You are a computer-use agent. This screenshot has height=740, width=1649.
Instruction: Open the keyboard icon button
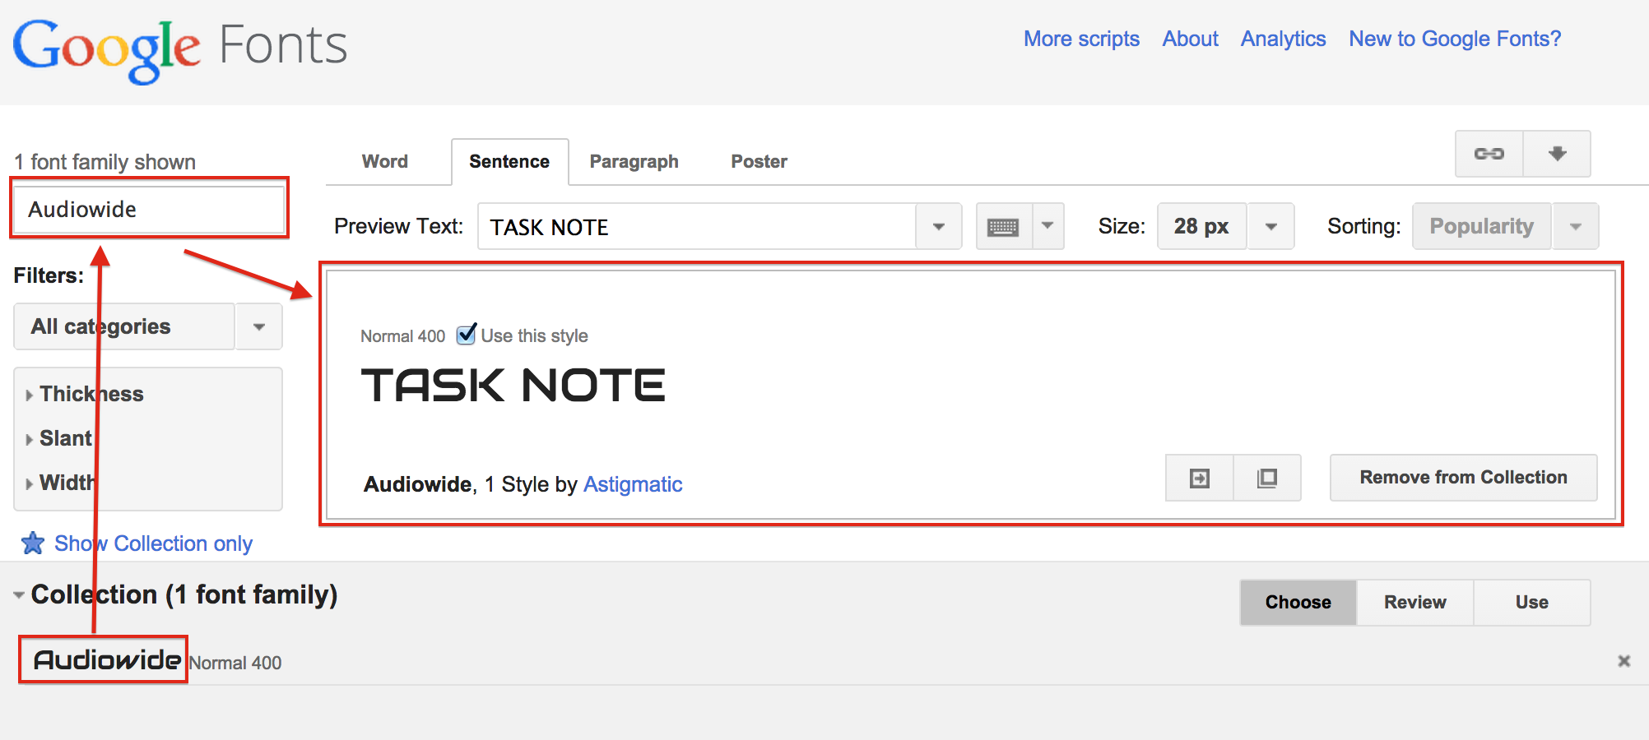(x=1003, y=227)
